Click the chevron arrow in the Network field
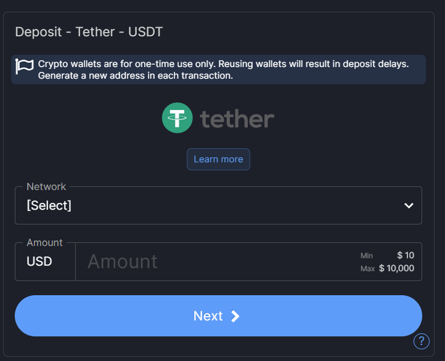 (x=409, y=205)
